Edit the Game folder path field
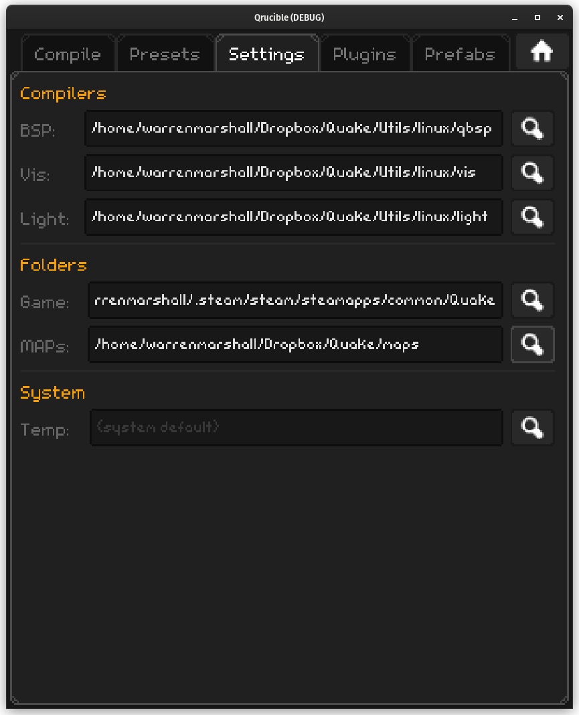The height and width of the screenshot is (715, 579). click(295, 300)
